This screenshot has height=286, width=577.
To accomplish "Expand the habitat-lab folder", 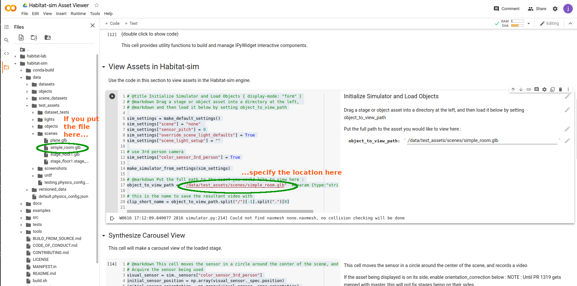I will (x=15, y=56).
